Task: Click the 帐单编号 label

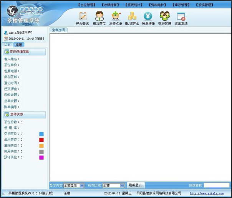Action: (12, 107)
